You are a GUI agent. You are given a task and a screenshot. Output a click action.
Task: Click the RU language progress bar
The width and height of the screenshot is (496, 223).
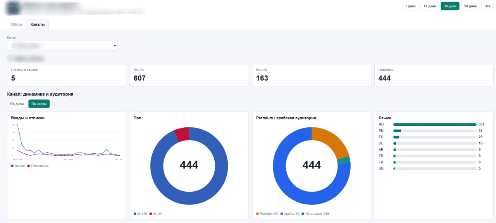click(x=435, y=124)
